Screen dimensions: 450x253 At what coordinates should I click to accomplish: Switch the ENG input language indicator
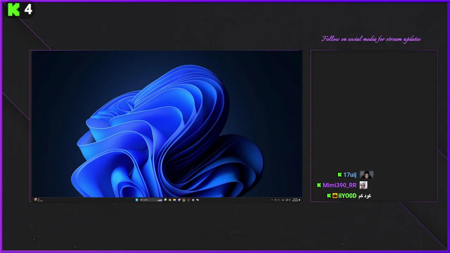(283, 200)
